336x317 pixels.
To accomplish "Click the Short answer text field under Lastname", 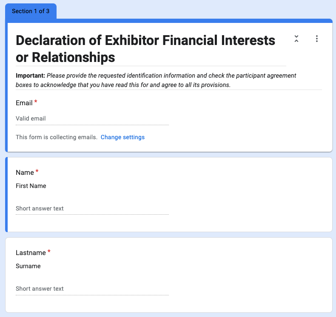I will 92,289.
